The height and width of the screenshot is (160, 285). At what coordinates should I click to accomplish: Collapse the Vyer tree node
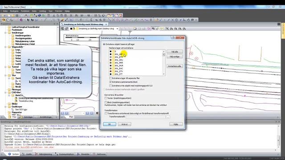[x=6, y=75]
